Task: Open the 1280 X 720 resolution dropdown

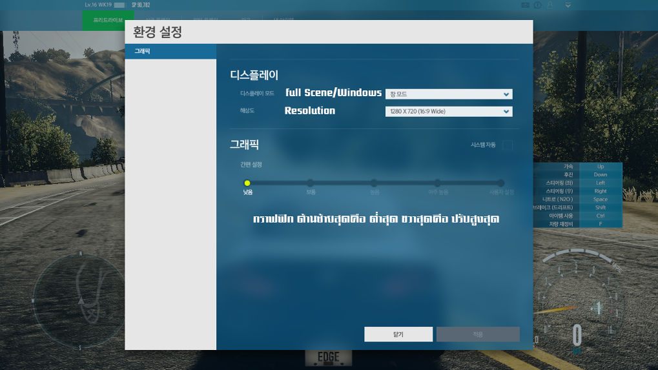Action: tap(448, 112)
